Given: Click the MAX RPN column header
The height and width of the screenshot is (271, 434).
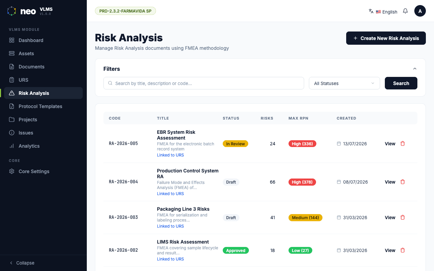Looking at the screenshot, I should [x=298, y=118].
